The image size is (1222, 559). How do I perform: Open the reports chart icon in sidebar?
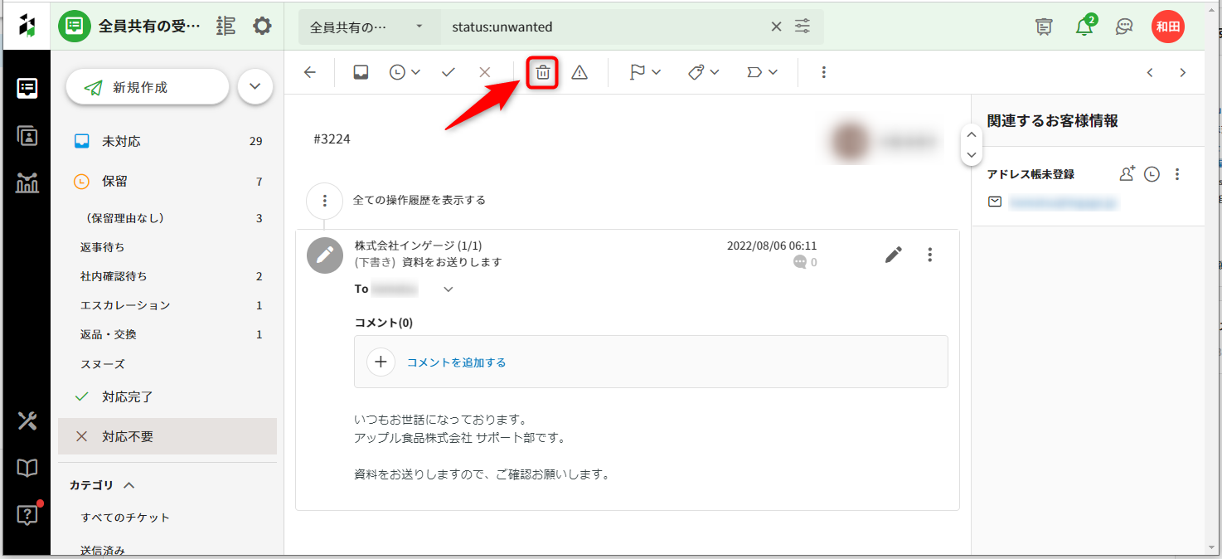tap(27, 183)
